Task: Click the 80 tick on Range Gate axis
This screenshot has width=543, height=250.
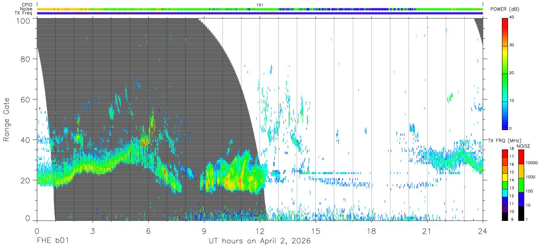Action: 26,59
